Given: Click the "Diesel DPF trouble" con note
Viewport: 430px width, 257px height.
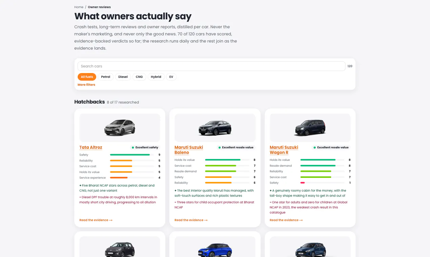Looking at the screenshot, I should point(118,200).
